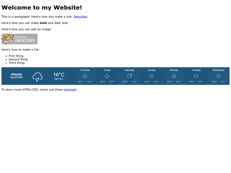
Task: Click the Wednesday day label
Action: click(218, 70)
